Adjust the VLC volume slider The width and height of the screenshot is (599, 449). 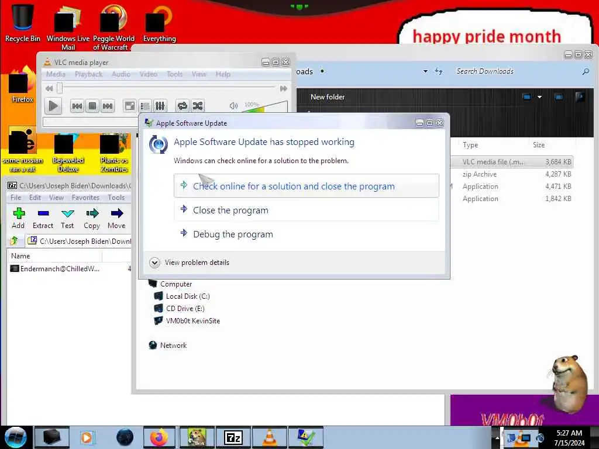click(x=265, y=106)
